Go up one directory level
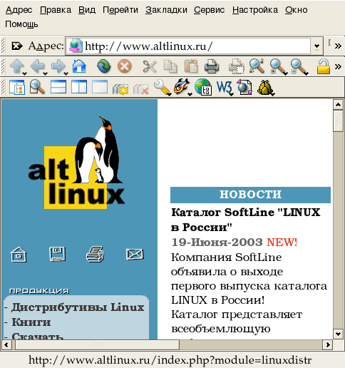This screenshot has width=345, height=368. [x=17, y=66]
